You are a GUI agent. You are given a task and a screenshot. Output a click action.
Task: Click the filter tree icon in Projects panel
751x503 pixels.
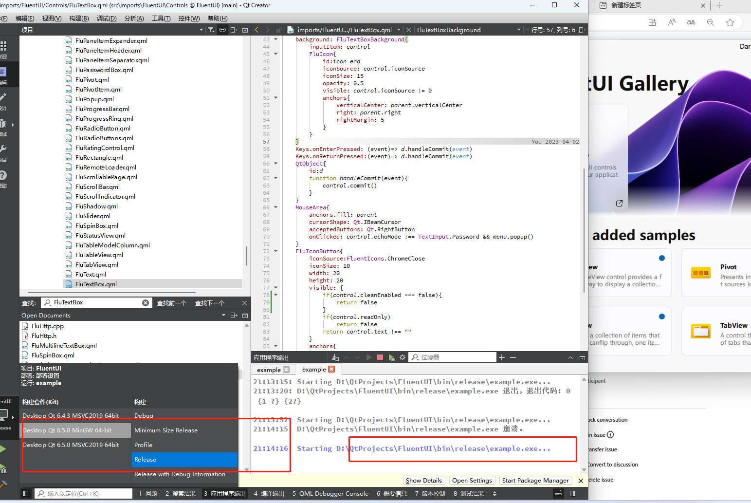[x=211, y=30]
